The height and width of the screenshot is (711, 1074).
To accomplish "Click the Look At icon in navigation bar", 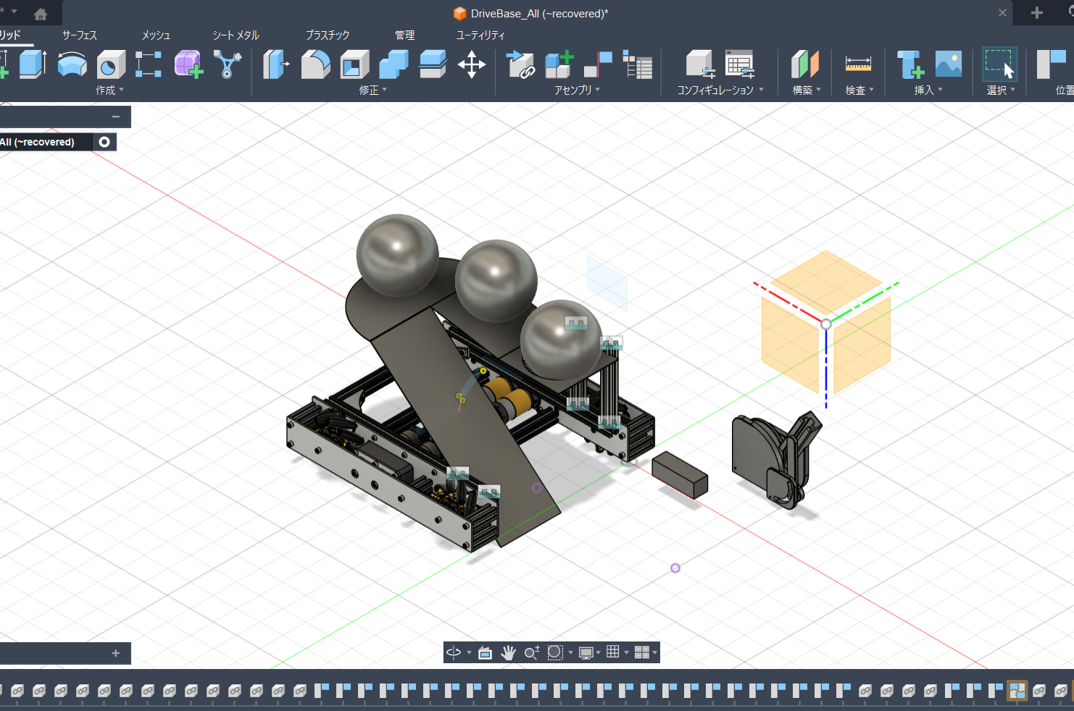I will coord(485,652).
